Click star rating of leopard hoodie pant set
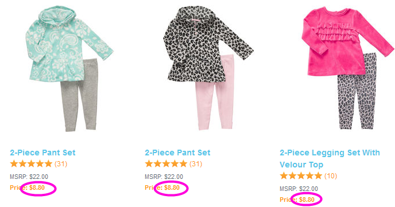The height and width of the screenshot is (207, 395). coord(166,164)
